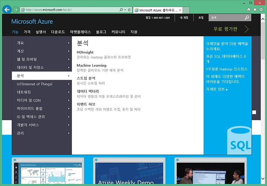Open the 포털 link
267x186 pixels.
coord(201,17)
